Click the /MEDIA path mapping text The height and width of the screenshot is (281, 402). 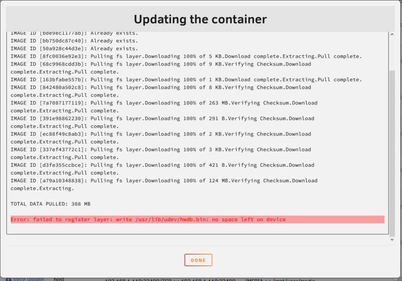click(x=280, y=279)
